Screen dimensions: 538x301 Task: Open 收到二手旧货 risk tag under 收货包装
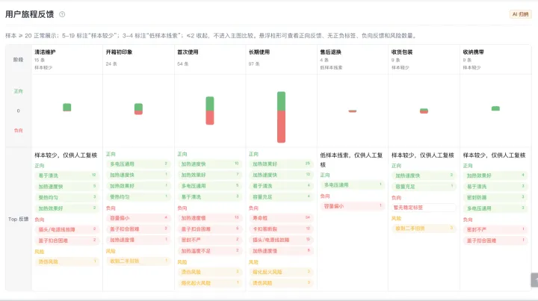pyautogui.click(x=424, y=229)
